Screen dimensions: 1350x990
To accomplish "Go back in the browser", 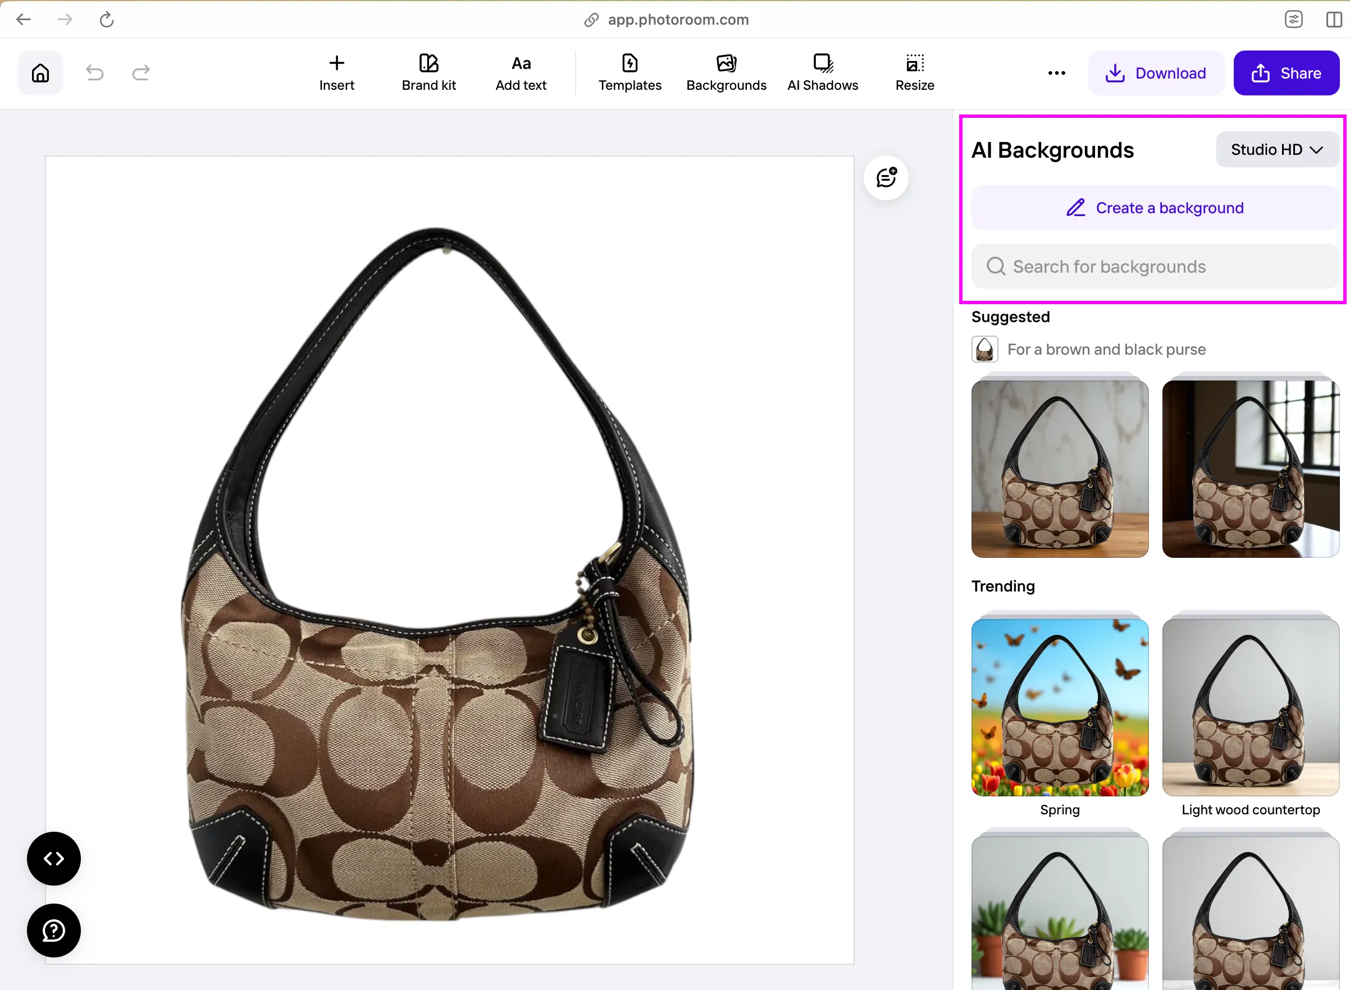I will pyautogui.click(x=24, y=19).
